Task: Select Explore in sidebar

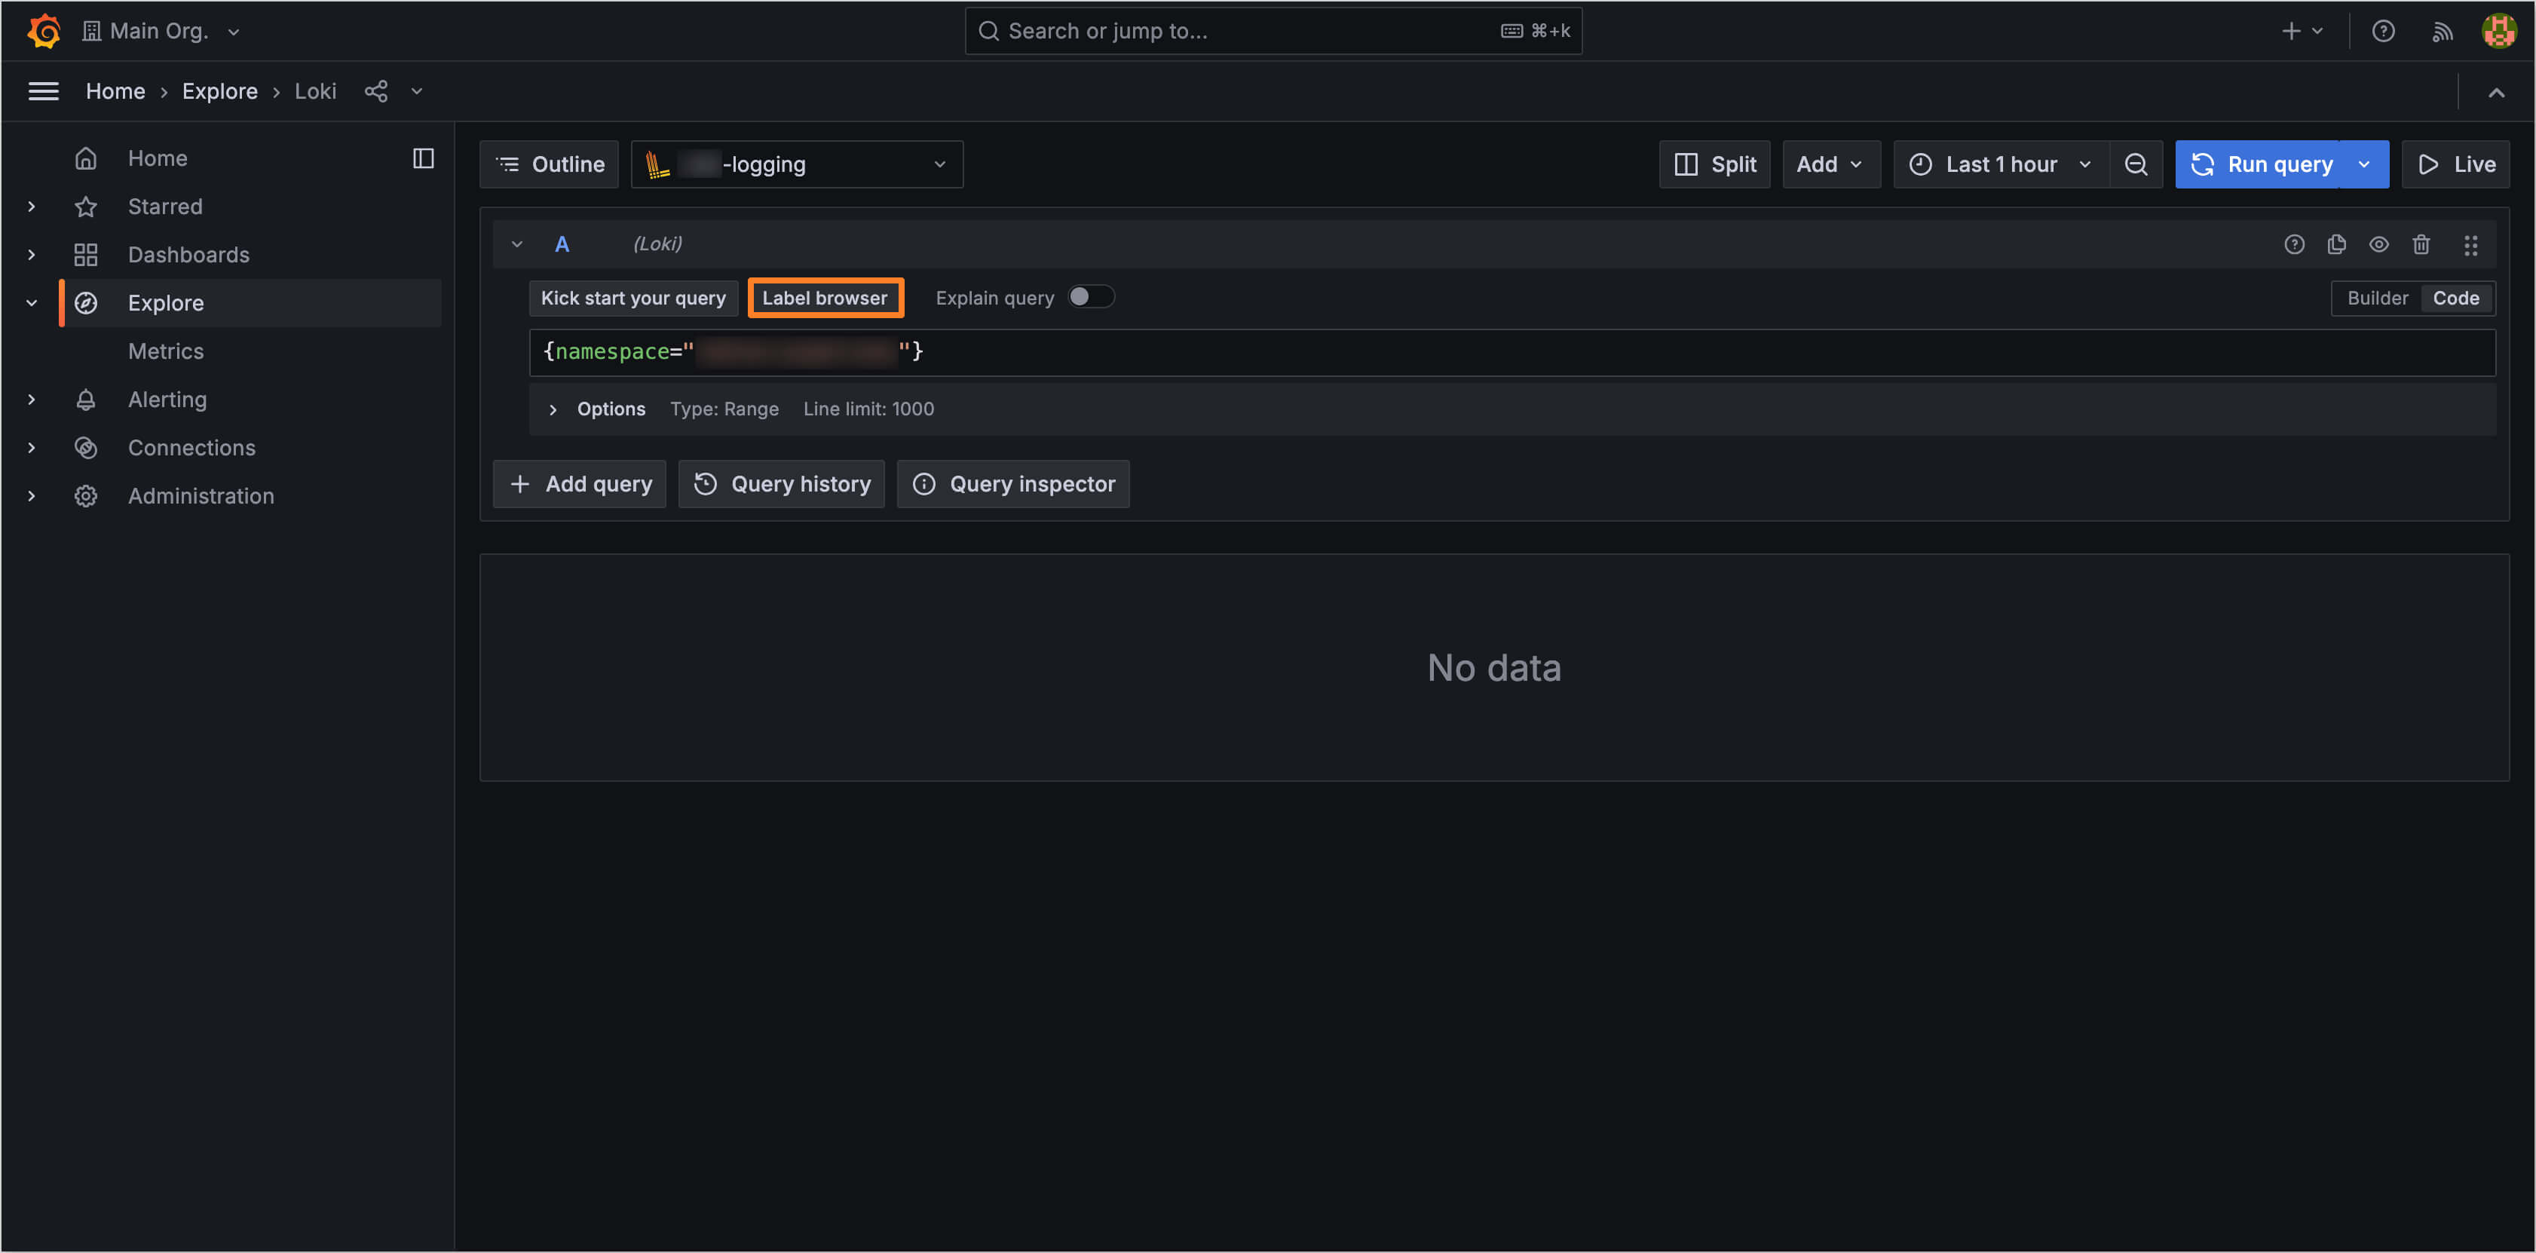Action: (165, 303)
